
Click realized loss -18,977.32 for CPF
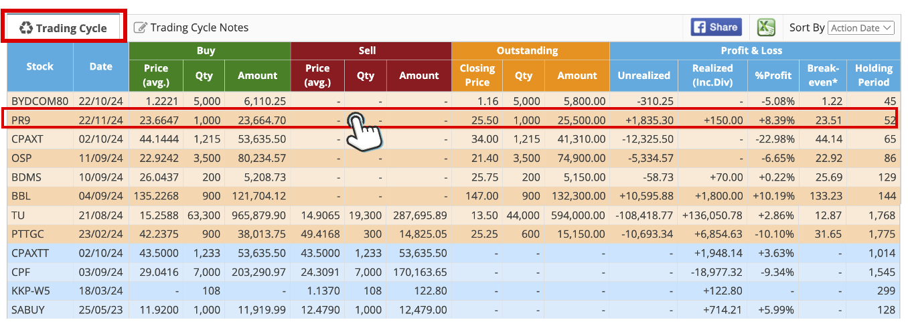point(716,272)
